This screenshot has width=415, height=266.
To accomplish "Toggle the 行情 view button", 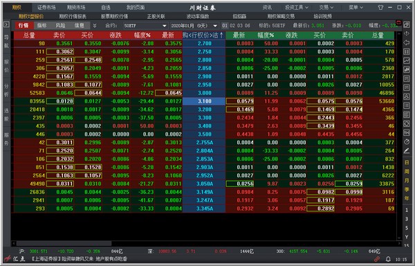I will pos(24,26).
